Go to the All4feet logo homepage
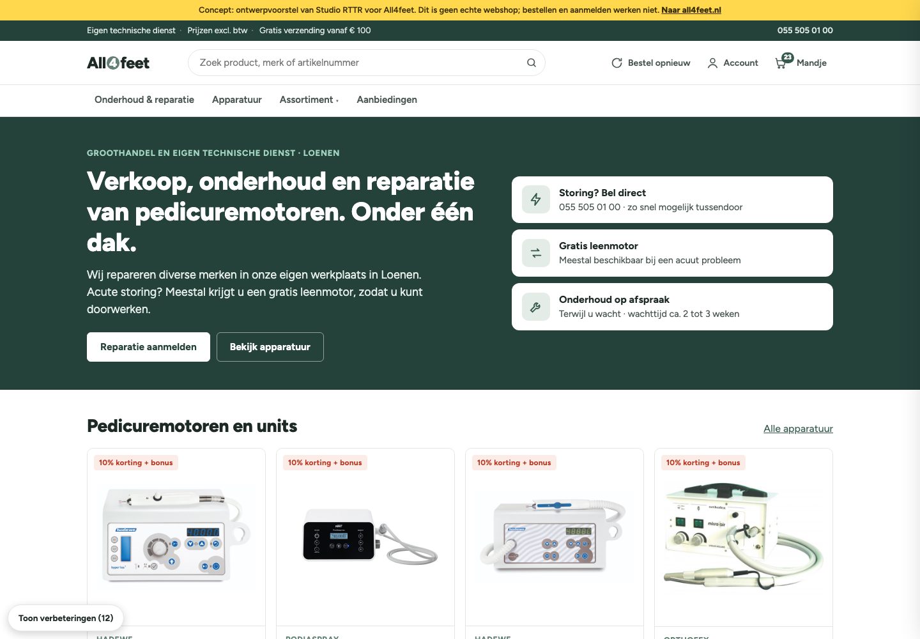 pos(118,63)
